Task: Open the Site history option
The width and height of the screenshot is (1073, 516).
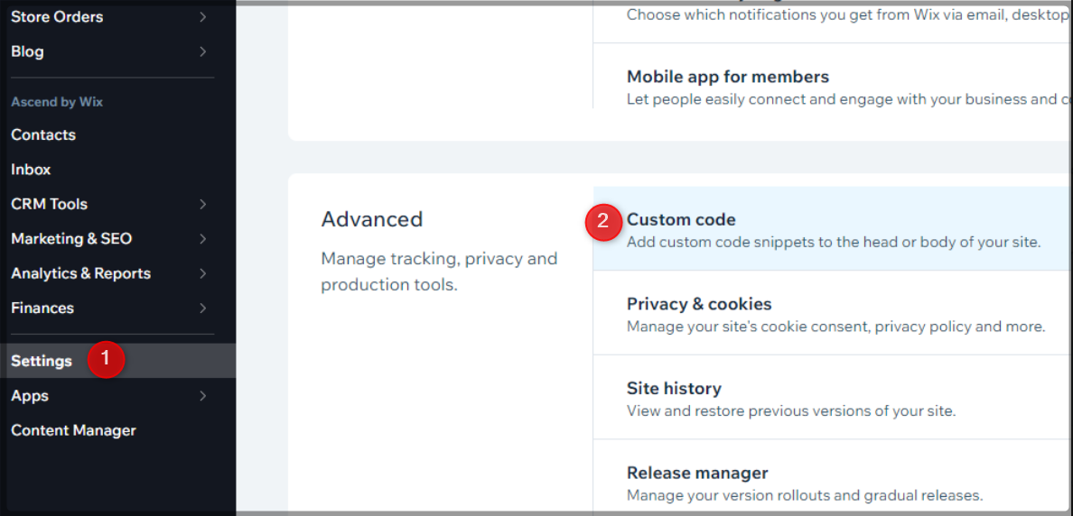Action: 674,389
